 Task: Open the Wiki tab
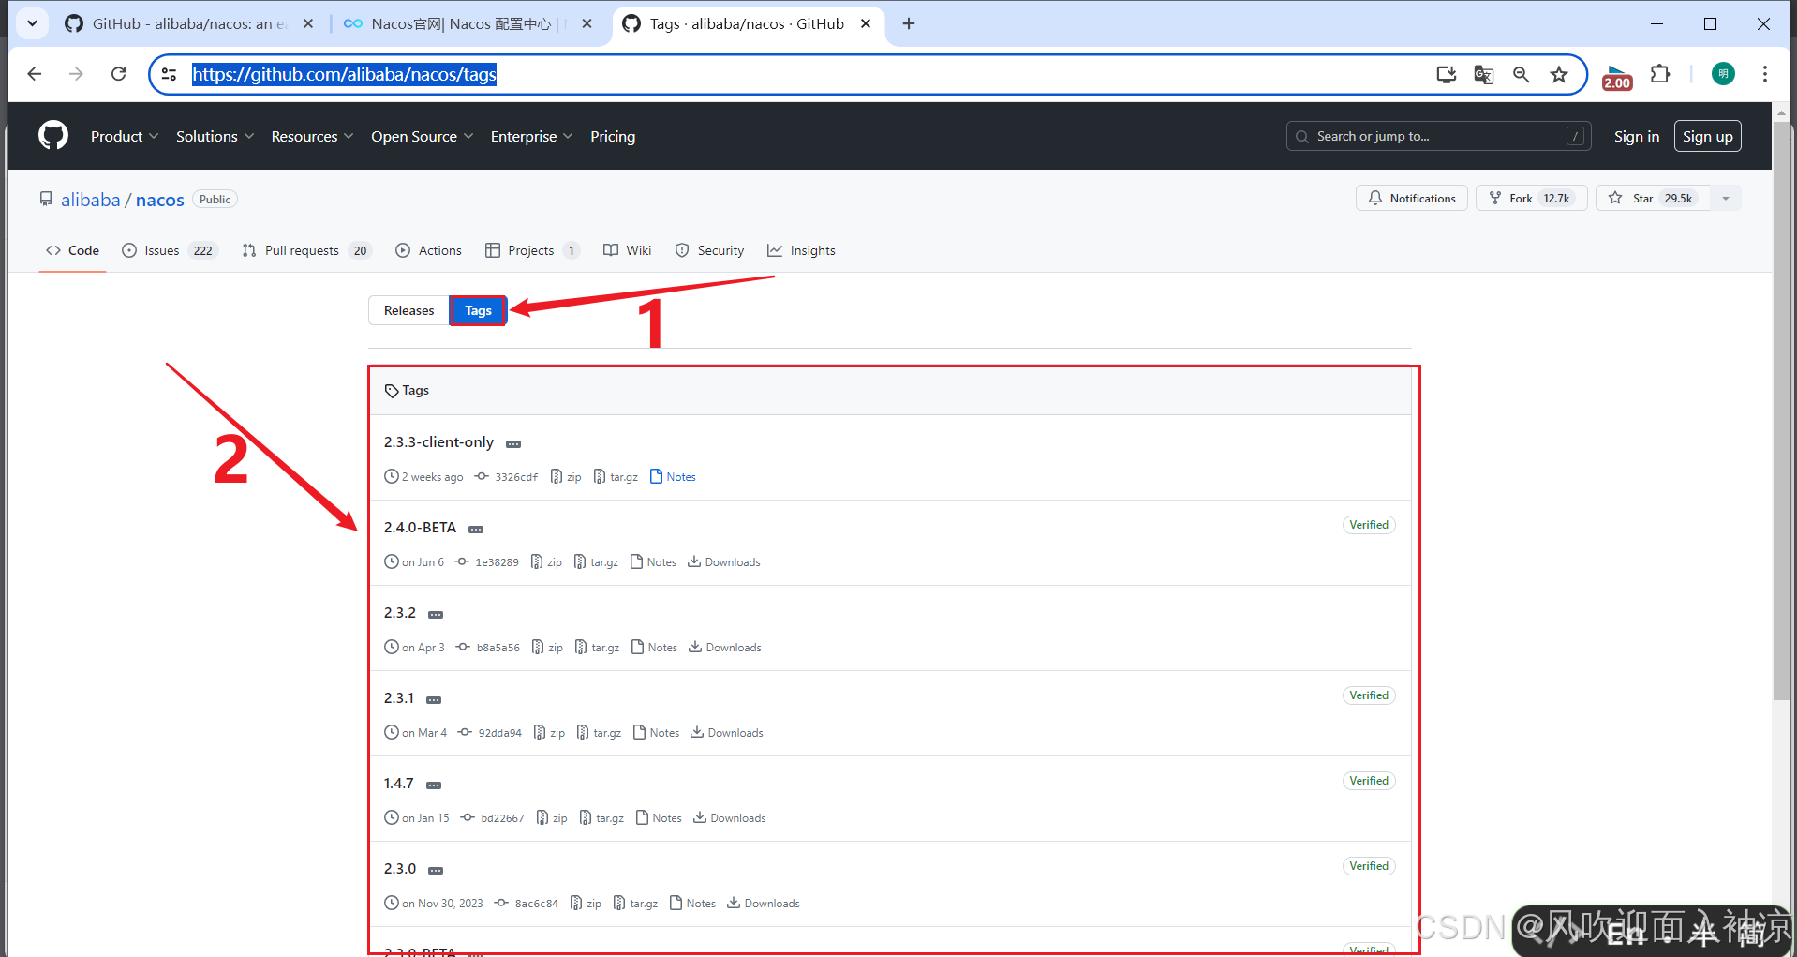click(627, 250)
